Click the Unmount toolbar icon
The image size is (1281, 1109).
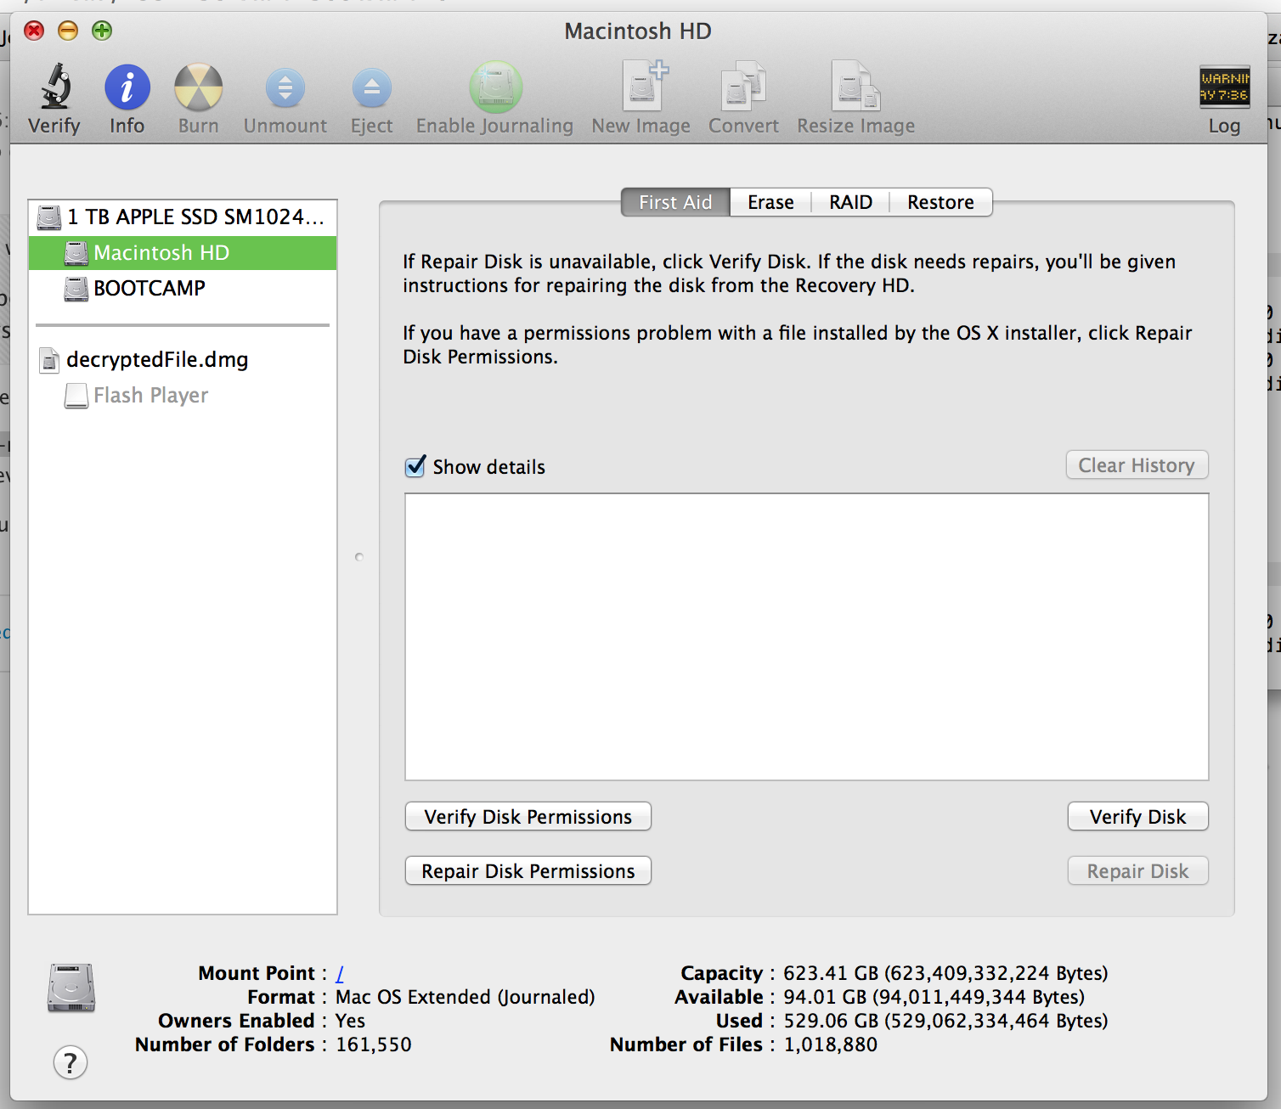pyautogui.click(x=285, y=87)
